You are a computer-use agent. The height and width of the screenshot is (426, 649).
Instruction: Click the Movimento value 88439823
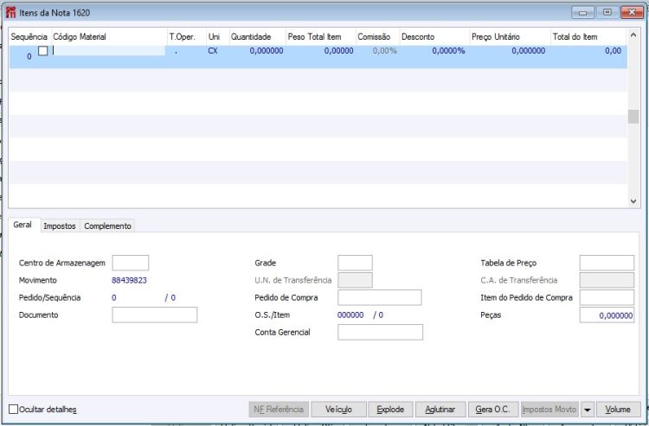coord(129,280)
